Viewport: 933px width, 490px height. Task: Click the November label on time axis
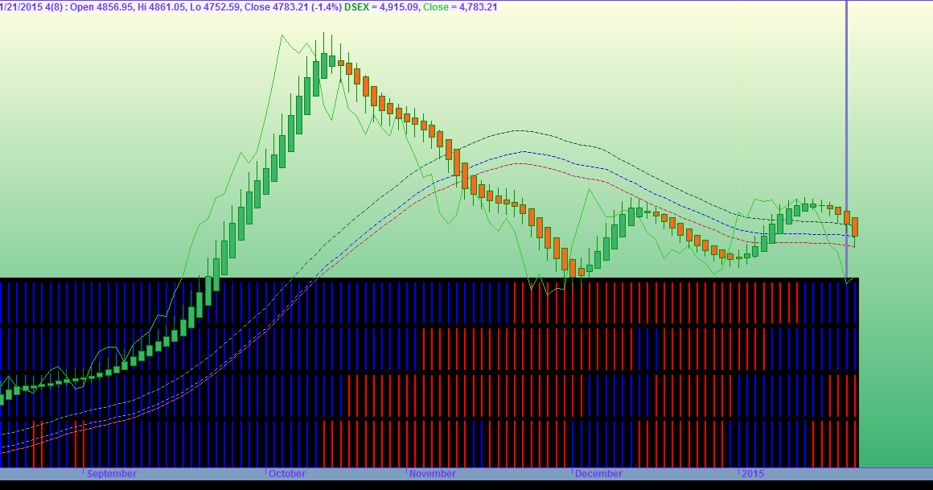[433, 474]
